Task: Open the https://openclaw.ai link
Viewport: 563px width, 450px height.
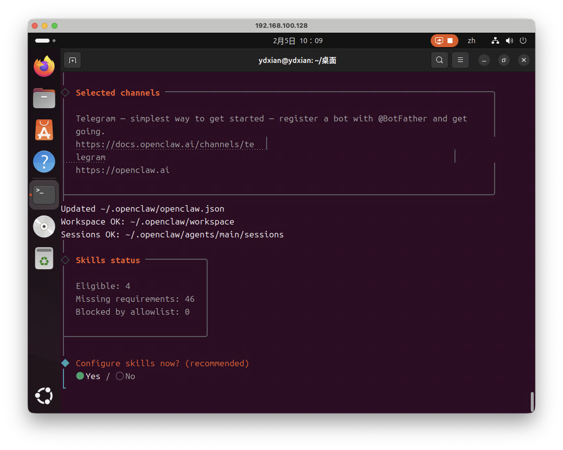Action: (x=122, y=170)
